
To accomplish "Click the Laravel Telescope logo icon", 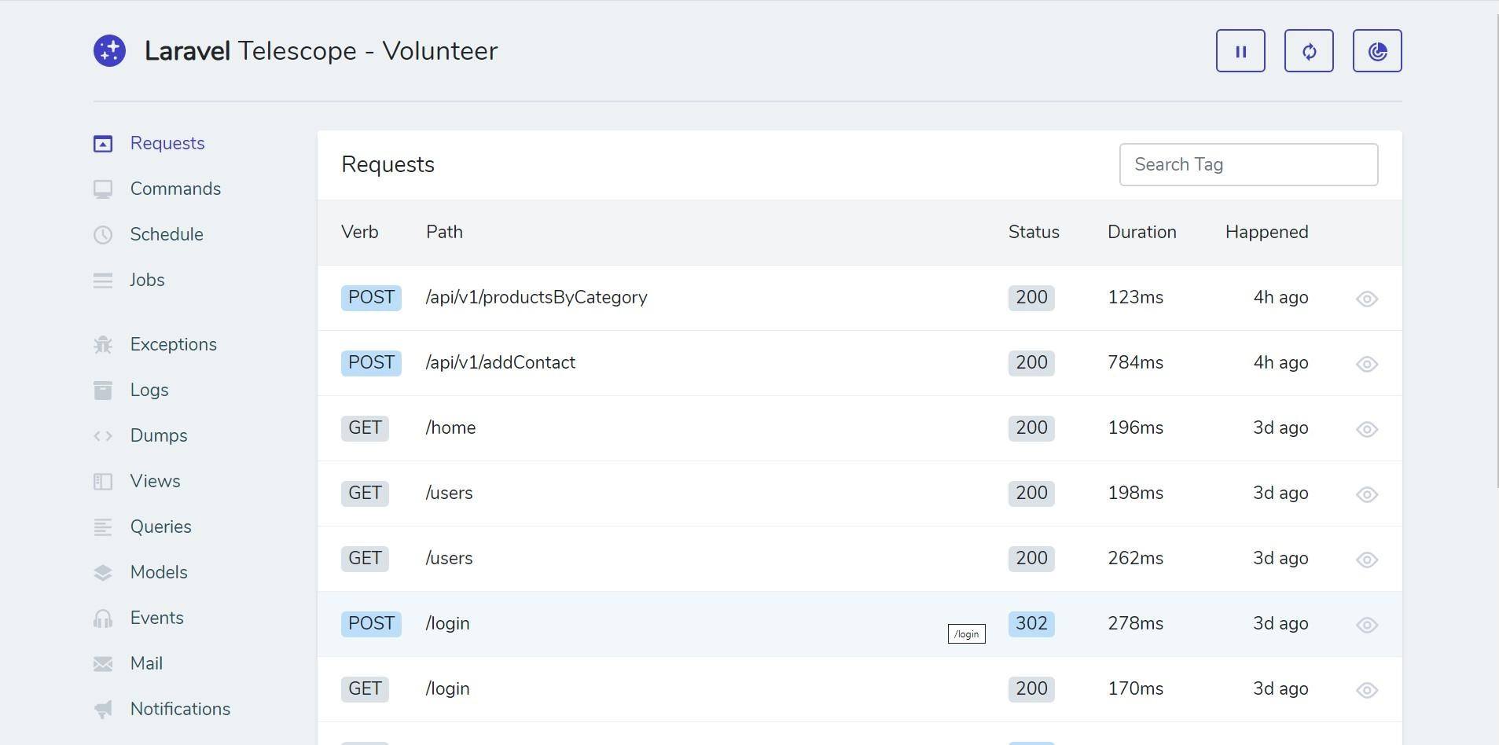I will [110, 50].
